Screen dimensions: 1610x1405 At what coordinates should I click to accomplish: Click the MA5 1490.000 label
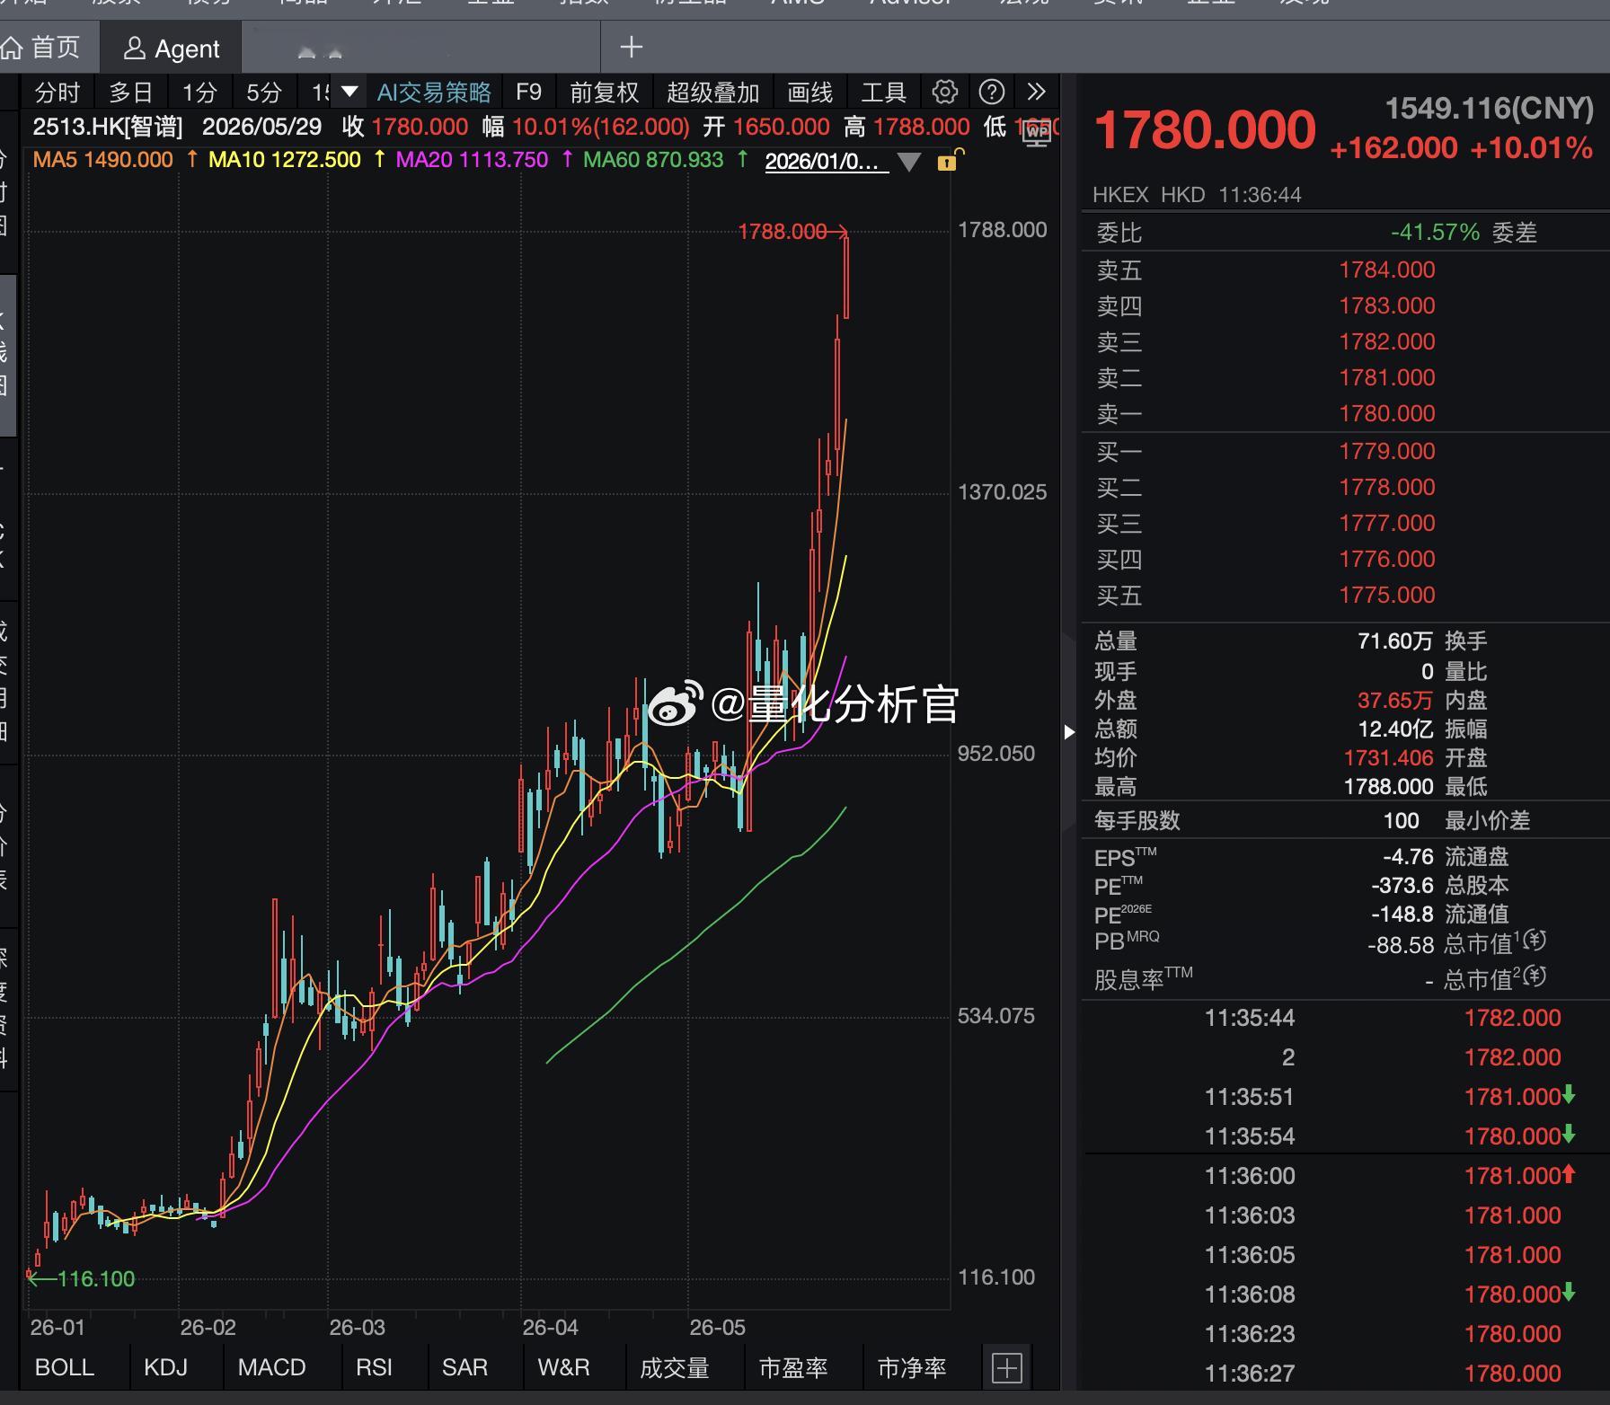click(x=102, y=160)
